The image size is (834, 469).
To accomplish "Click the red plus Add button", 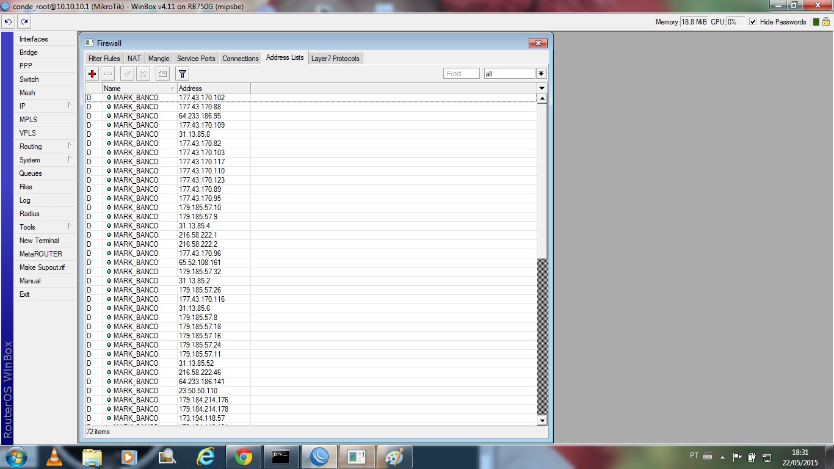I will pyautogui.click(x=93, y=74).
